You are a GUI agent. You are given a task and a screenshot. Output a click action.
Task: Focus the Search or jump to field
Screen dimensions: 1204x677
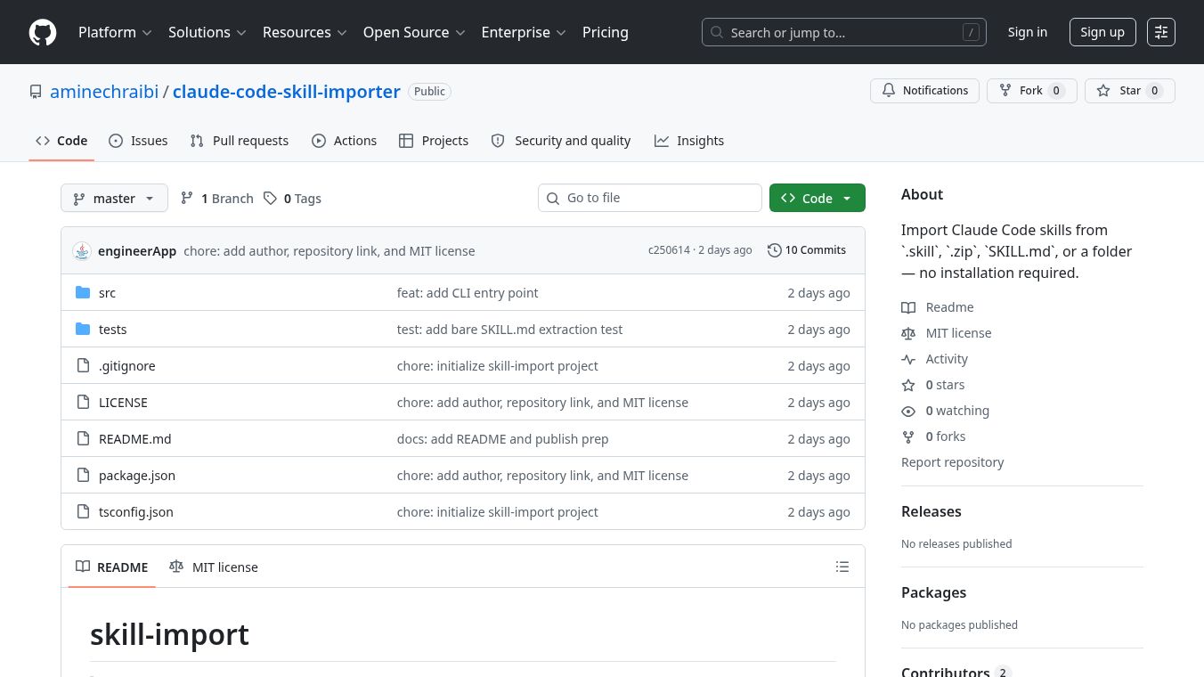point(844,32)
